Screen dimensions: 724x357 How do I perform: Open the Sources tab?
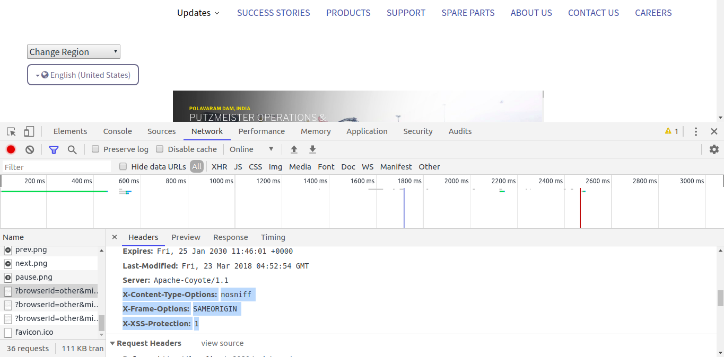pos(162,131)
